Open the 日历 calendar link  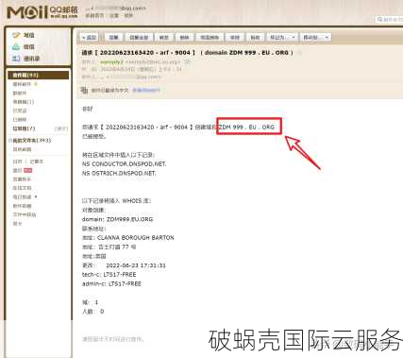(x=17, y=162)
